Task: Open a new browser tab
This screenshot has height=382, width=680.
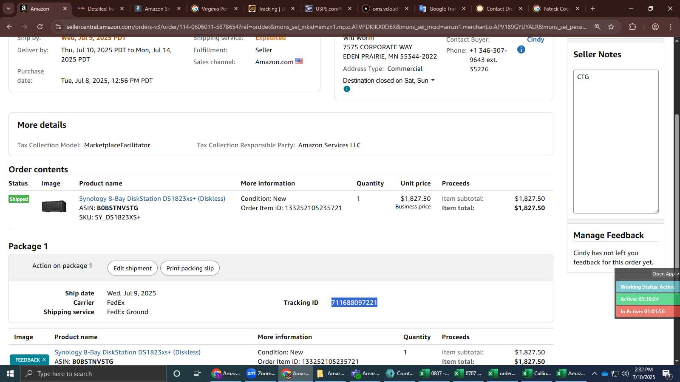Action: tap(593, 8)
